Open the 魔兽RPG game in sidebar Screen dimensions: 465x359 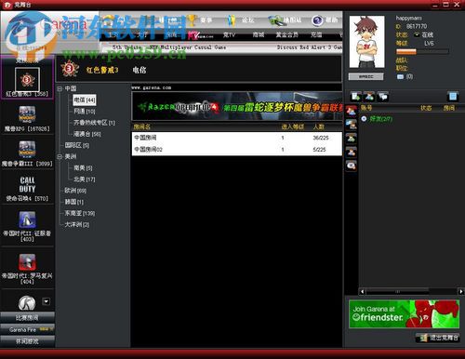coord(27,118)
